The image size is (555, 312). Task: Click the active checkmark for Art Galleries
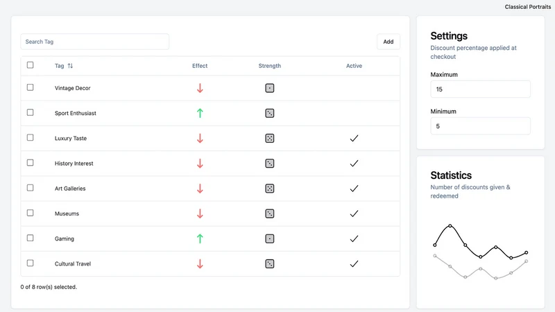click(354, 189)
